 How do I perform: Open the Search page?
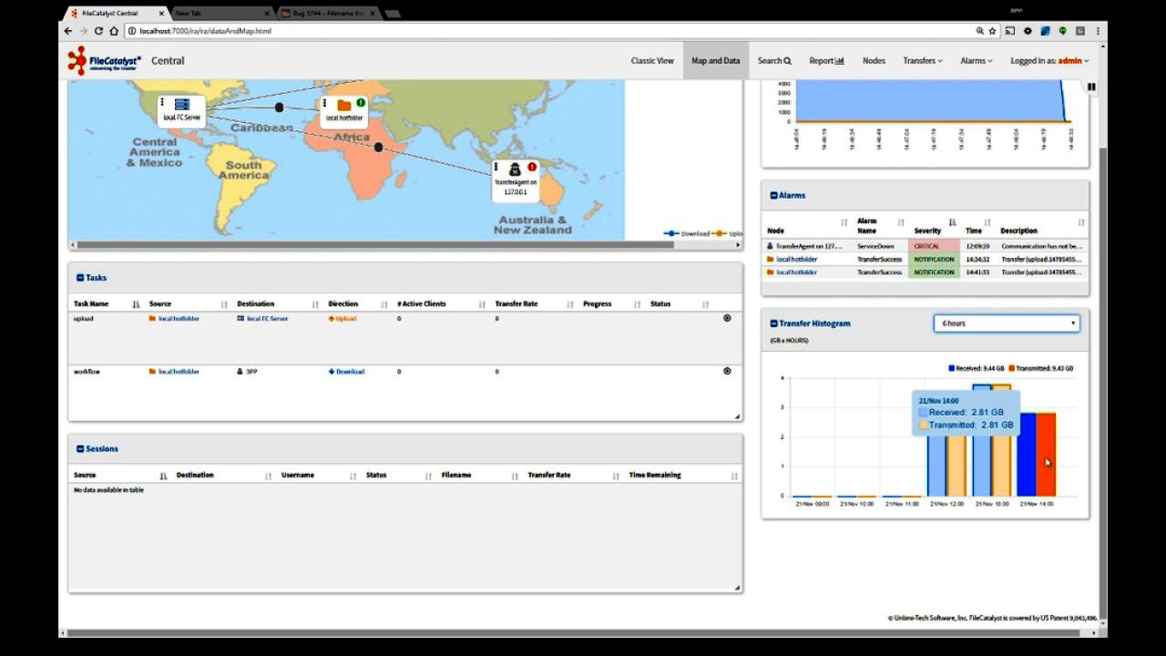(x=774, y=60)
